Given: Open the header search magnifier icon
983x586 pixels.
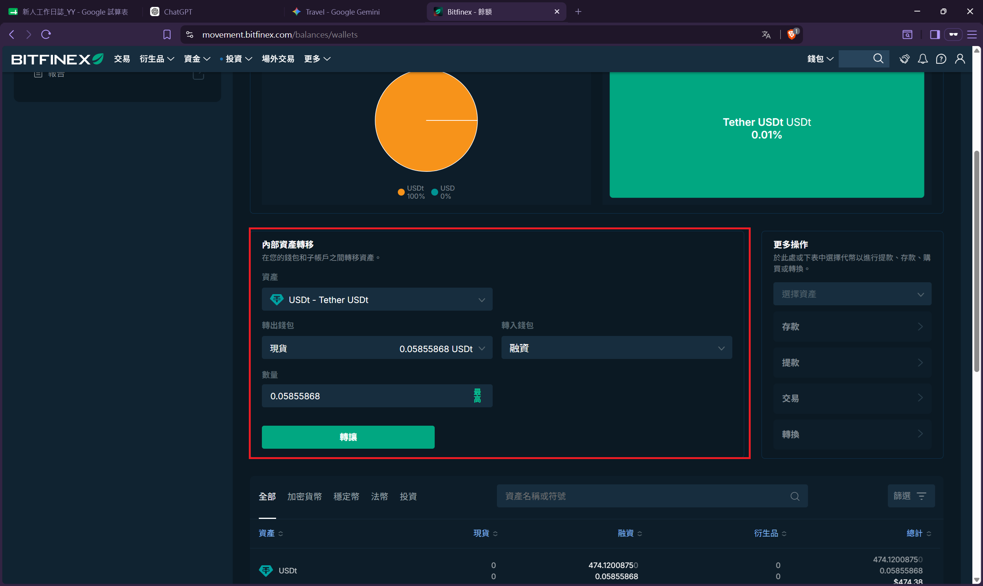Looking at the screenshot, I should (x=878, y=59).
